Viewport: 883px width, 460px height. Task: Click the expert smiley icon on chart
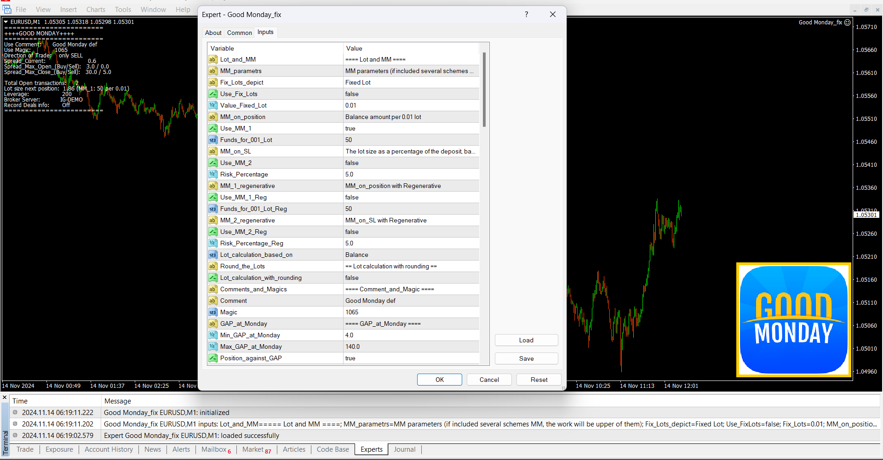click(x=847, y=22)
